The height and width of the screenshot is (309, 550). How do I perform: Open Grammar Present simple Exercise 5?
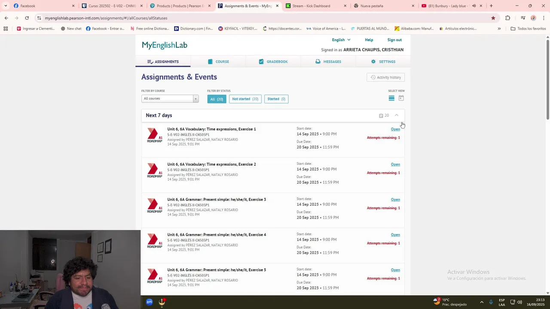(x=395, y=270)
